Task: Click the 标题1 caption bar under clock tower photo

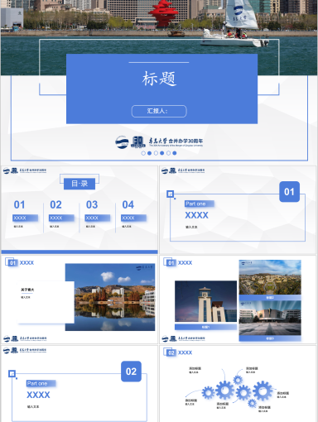Action: (205, 327)
